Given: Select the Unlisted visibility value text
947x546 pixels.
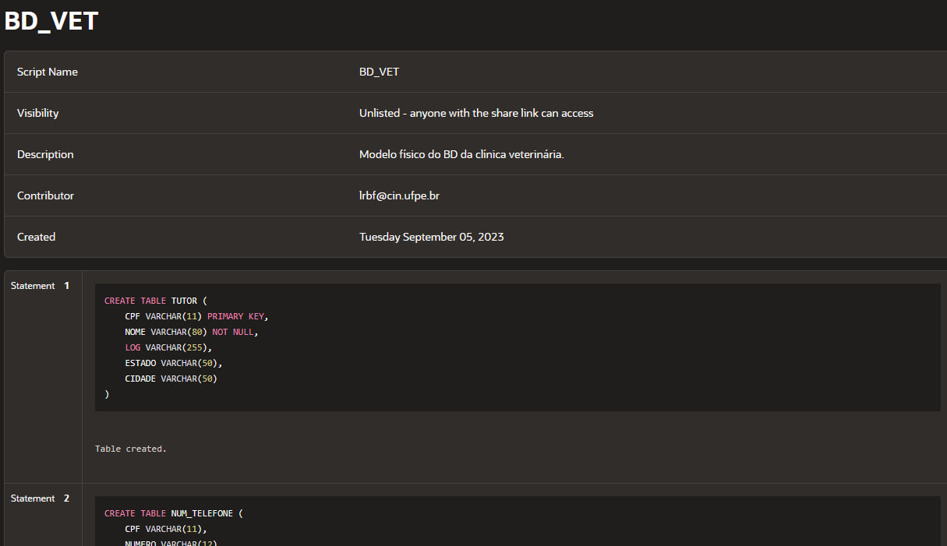Looking at the screenshot, I should click(476, 113).
